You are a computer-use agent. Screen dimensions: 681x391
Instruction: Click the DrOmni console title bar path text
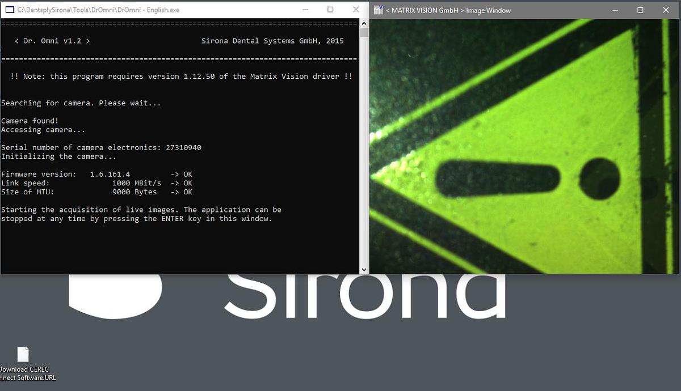click(98, 10)
